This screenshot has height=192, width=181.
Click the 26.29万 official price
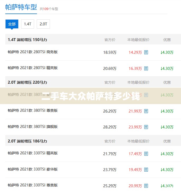(110, 111)
